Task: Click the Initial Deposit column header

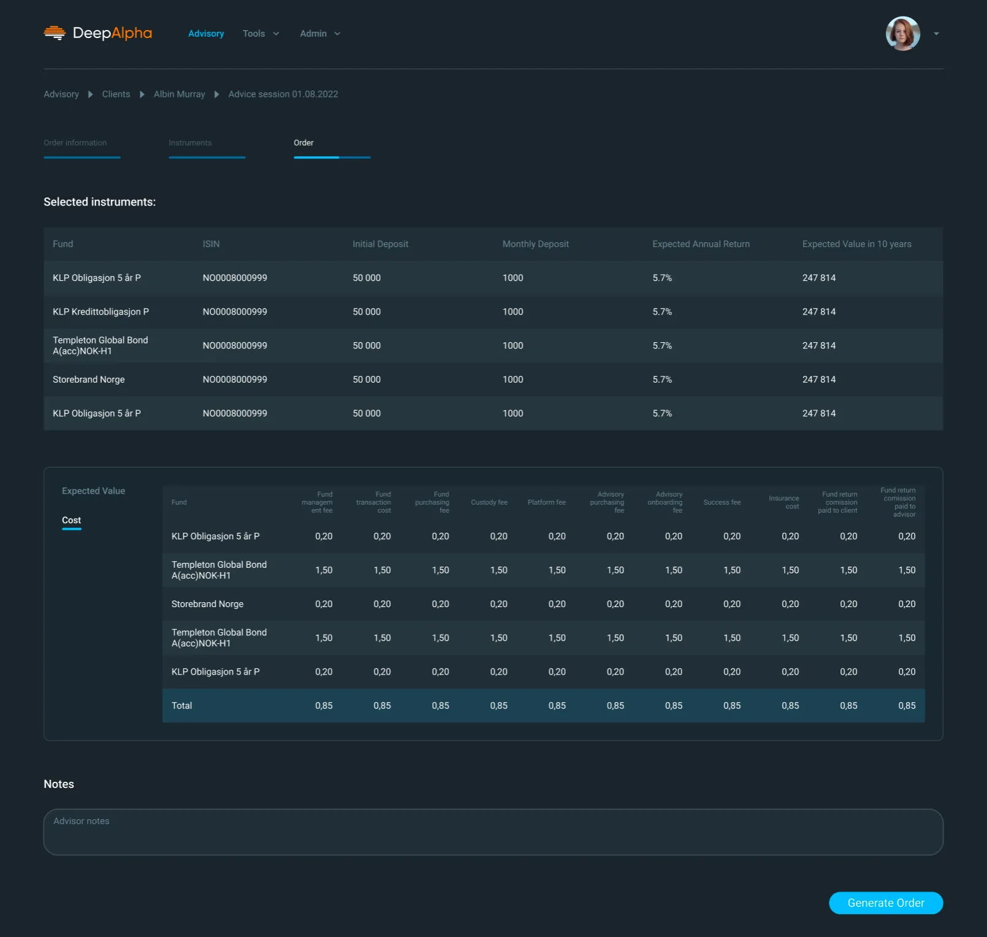Action: pos(380,244)
